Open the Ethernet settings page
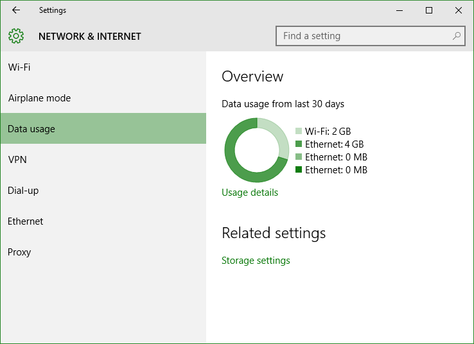The width and height of the screenshot is (474, 344). pos(103,221)
